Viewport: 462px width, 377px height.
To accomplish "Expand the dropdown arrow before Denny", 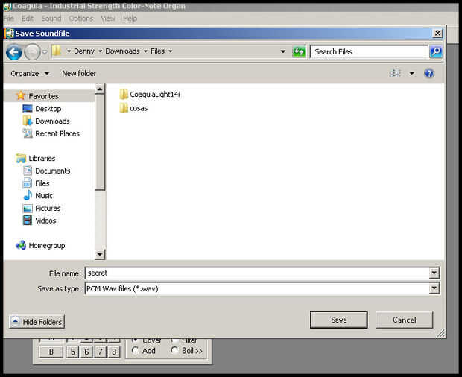I will [69, 51].
